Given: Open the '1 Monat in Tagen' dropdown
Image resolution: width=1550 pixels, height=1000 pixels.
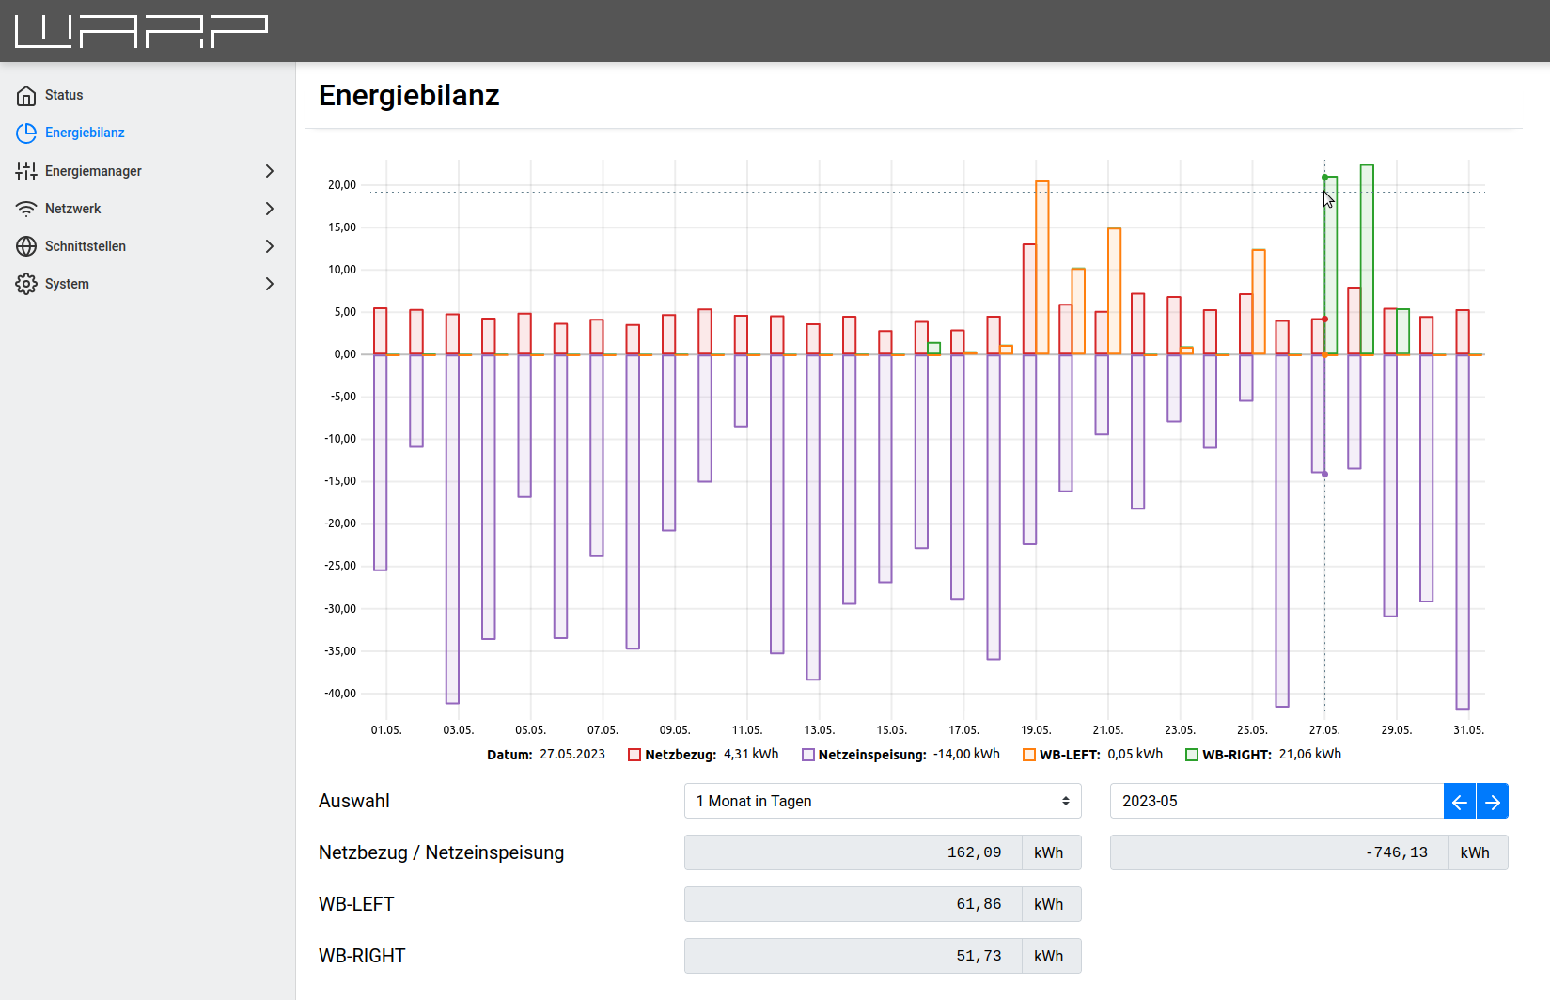Looking at the screenshot, I should click(x=882, y=802).
